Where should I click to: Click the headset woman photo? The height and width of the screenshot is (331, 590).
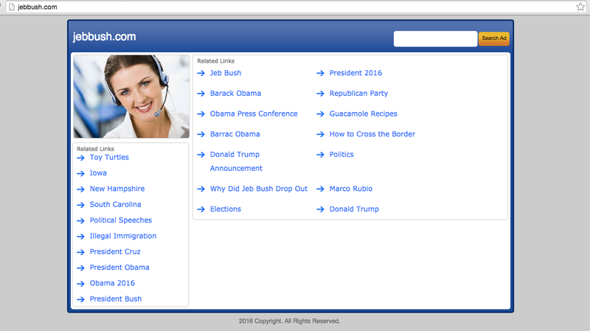coord(131,97)
